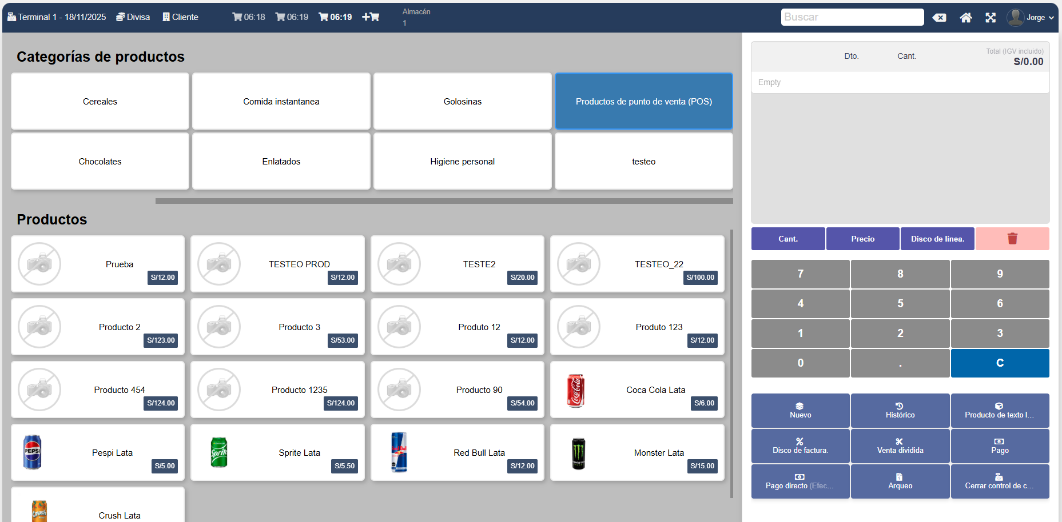Select Productos de punto de venta category
The height and width of the screenshot is (522, 1062).
tap(644, 102)
